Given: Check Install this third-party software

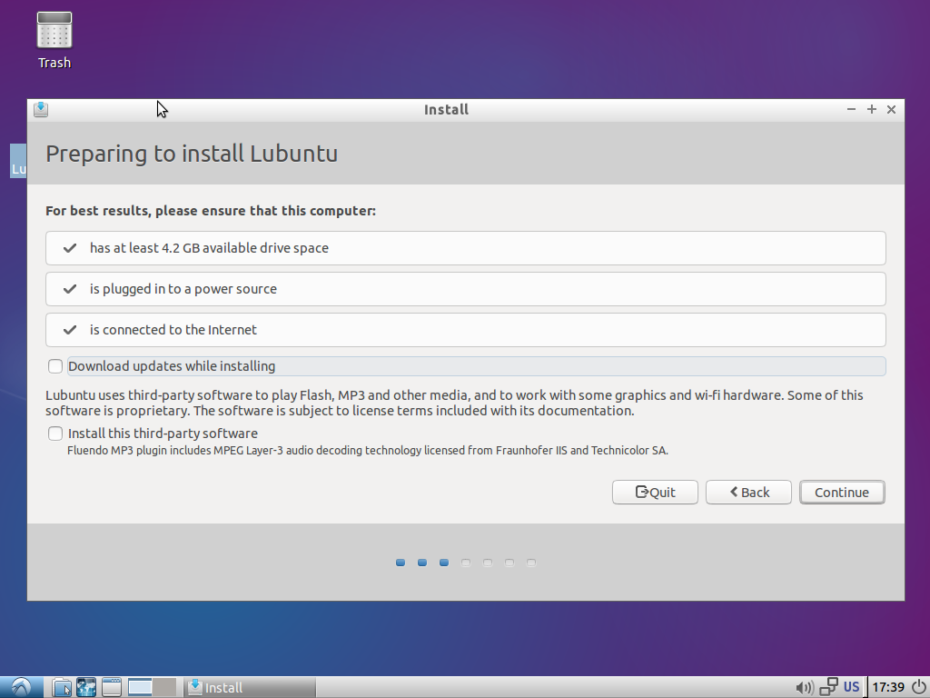Looking at the screenshot, I should tap(55, 434).
